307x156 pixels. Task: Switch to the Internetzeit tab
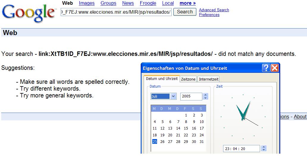point(209,79)
